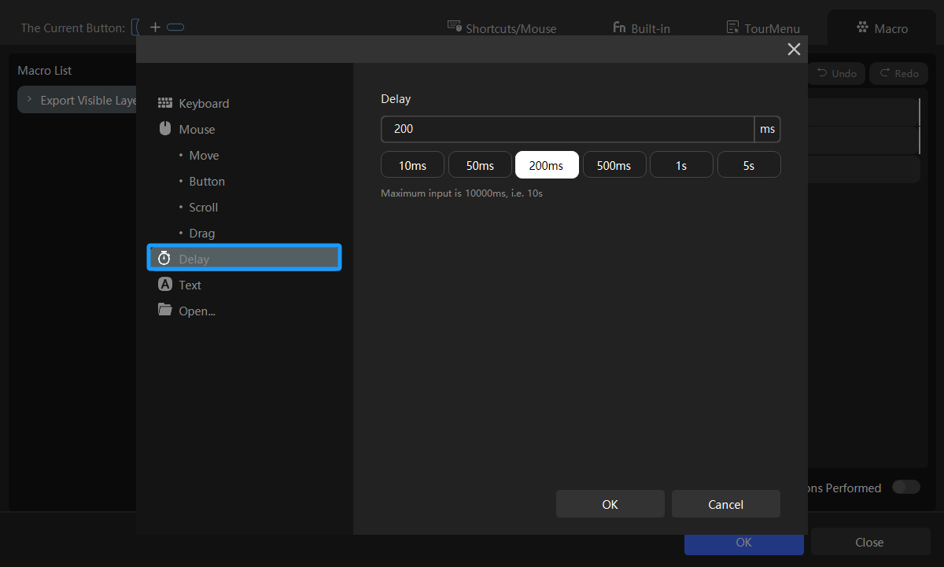Select the Keyboard category icon
944x567 pixels.
tap(164, 103)
